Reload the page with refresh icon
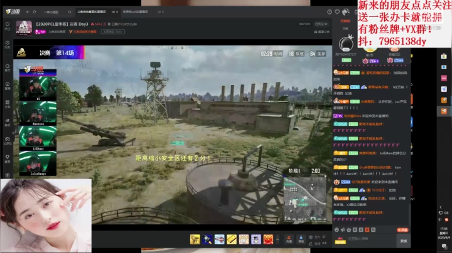The height and width of the screenshot is (253, 452). coord(35,12)
